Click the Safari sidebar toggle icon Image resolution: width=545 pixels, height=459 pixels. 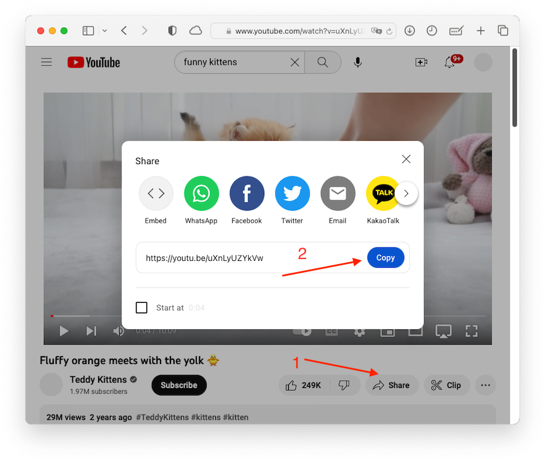[88, 31]
